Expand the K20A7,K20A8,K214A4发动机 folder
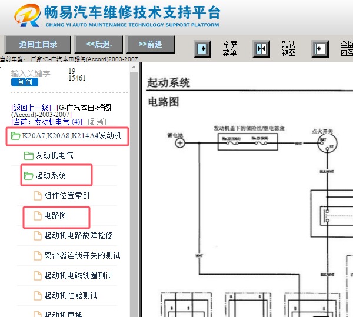This screenshot has height=317, width=353. tap(72, 136)
